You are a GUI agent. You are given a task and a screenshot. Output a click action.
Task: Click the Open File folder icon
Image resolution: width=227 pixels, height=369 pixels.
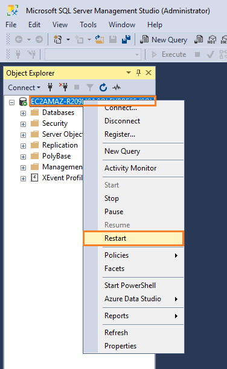coord(100,39)
